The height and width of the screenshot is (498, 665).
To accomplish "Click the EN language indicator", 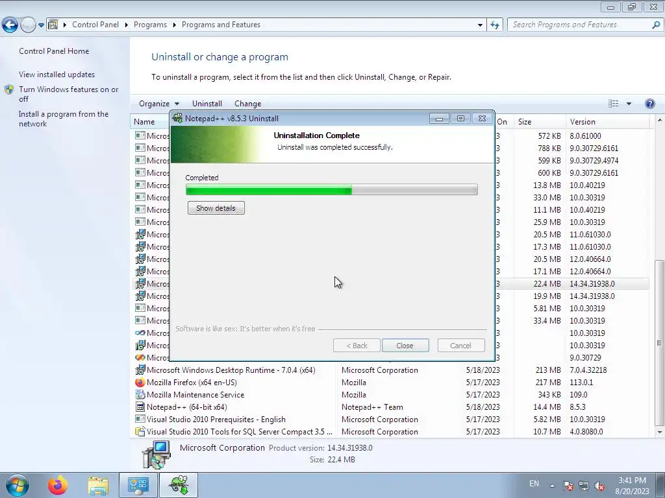I will point(534,484).
